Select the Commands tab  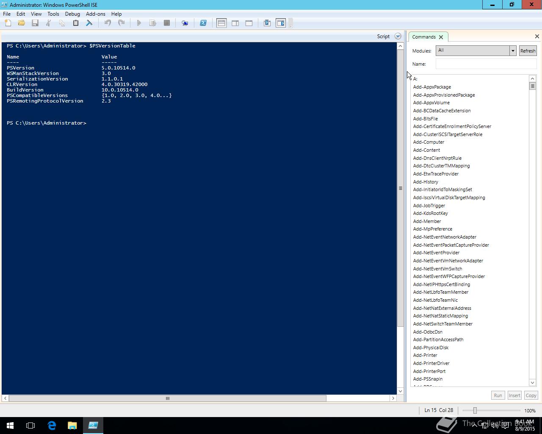(424, 37)
